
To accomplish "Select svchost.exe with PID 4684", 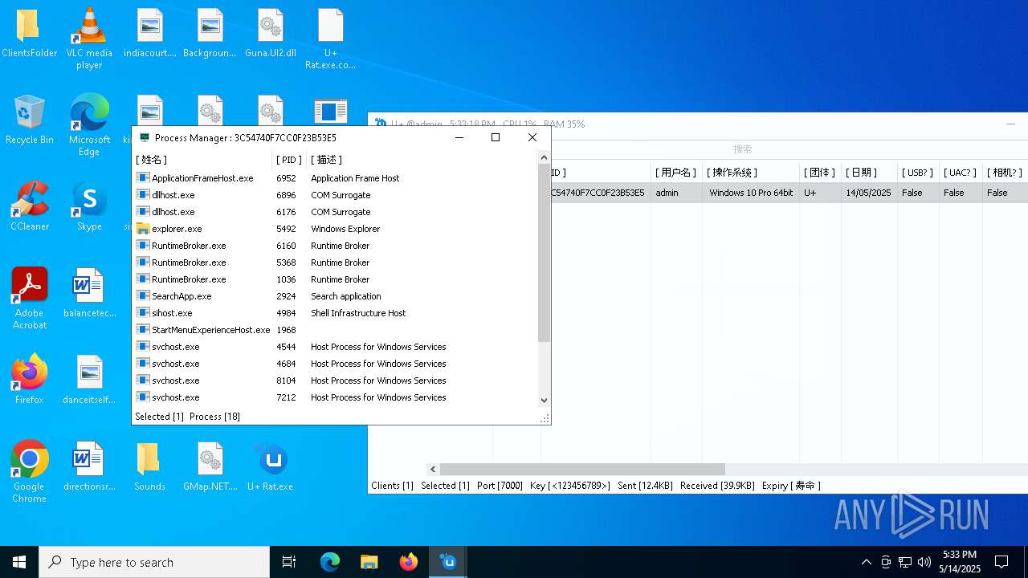I will point(335,364).
